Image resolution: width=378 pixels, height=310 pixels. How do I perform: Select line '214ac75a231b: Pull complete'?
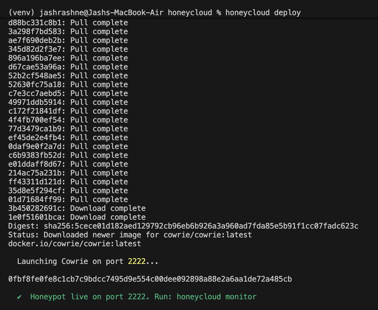pos(68,173)
